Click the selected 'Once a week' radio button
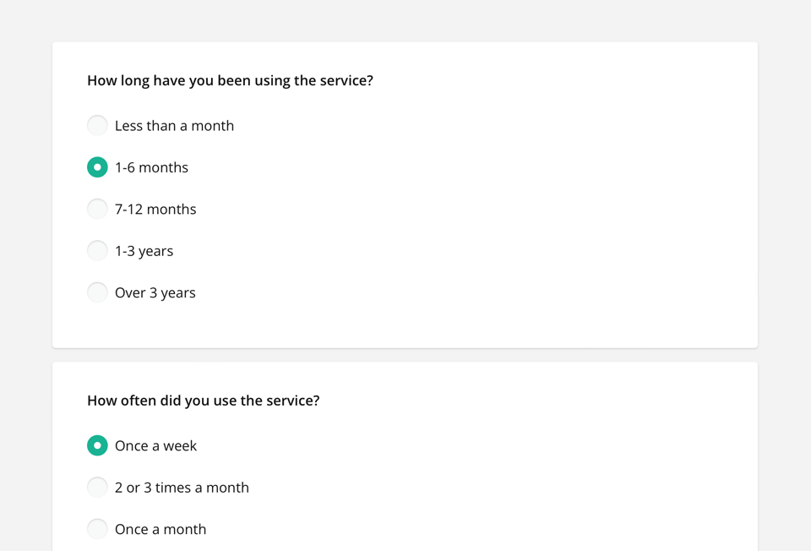811x551 pixels. (97, 445)
